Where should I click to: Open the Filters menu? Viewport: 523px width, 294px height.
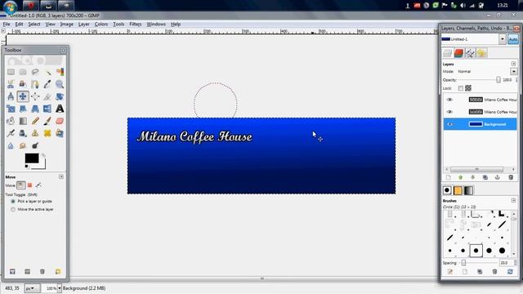[x=136, y=24]
